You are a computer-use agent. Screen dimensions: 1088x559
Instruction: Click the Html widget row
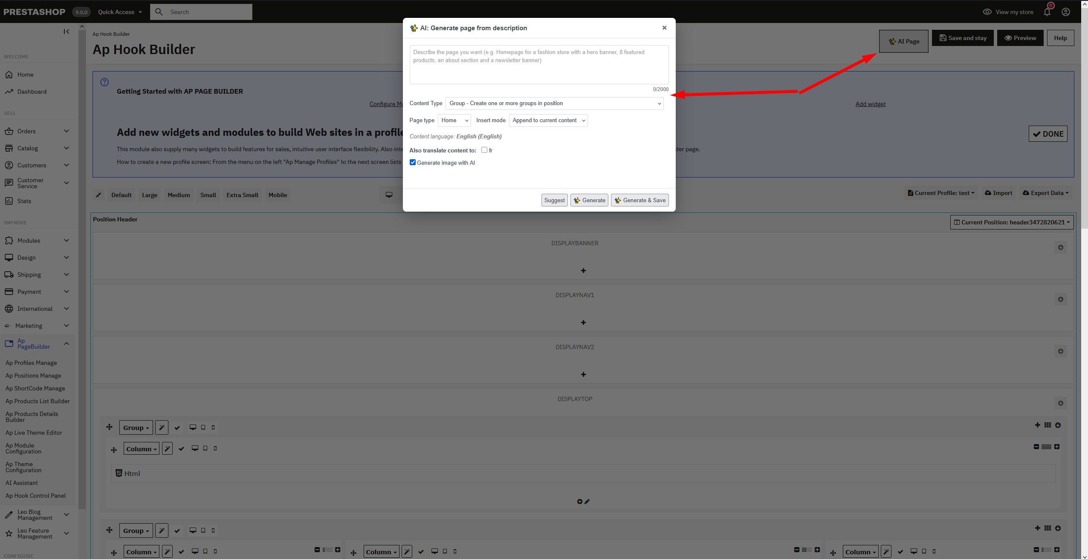[583, 473]
